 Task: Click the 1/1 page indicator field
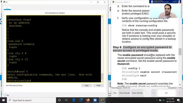click(166, 93)
